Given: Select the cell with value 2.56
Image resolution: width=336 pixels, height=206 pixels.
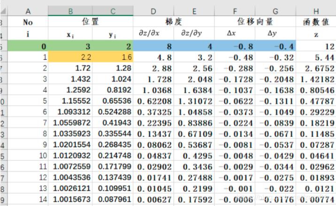Looking at the screenshot, I should pos(194,68).
